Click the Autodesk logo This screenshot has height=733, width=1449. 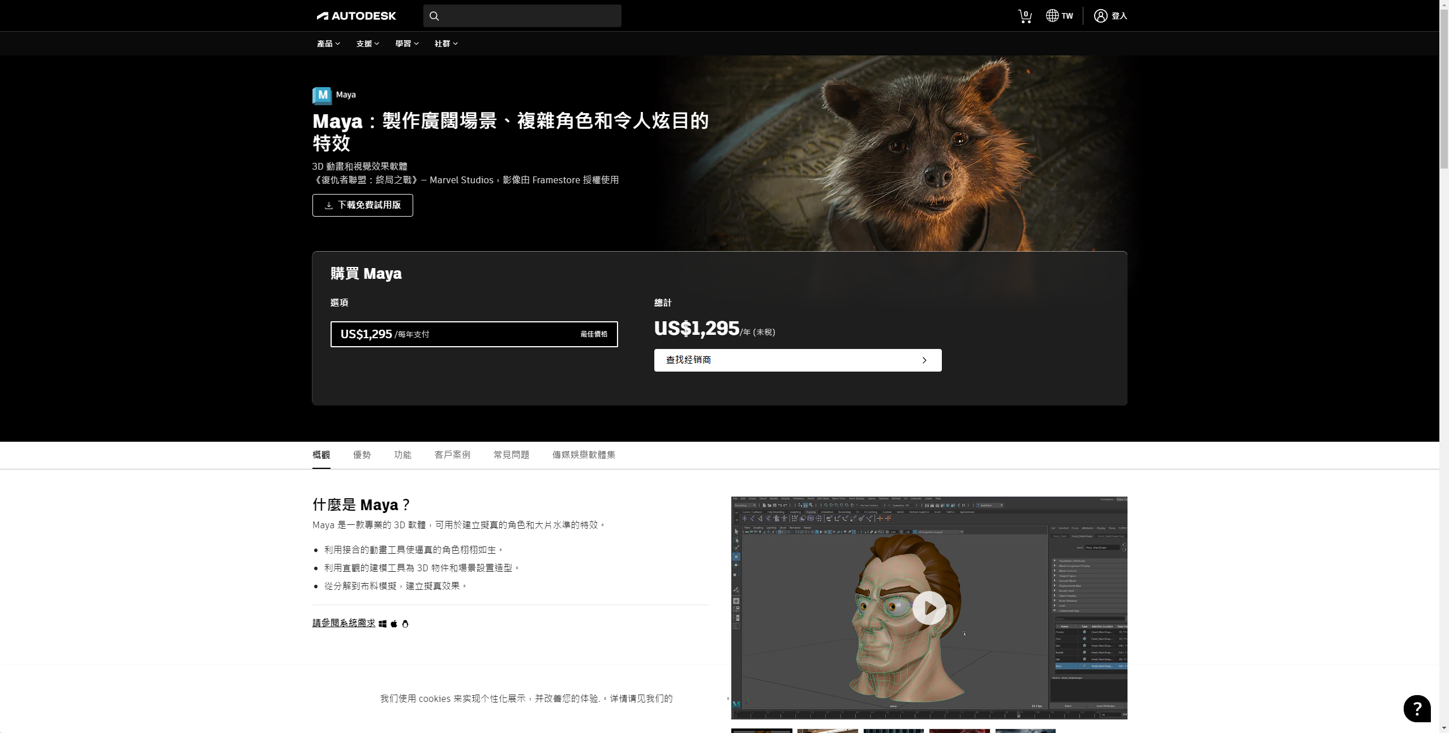pyautogui.click(x=356, y=16)
